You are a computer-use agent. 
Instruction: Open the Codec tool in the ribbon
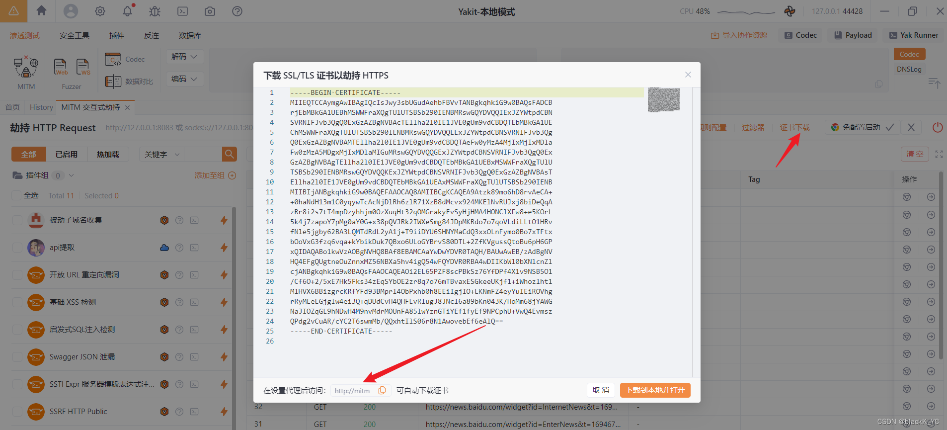pyautogui.click(x=125, y=59)
